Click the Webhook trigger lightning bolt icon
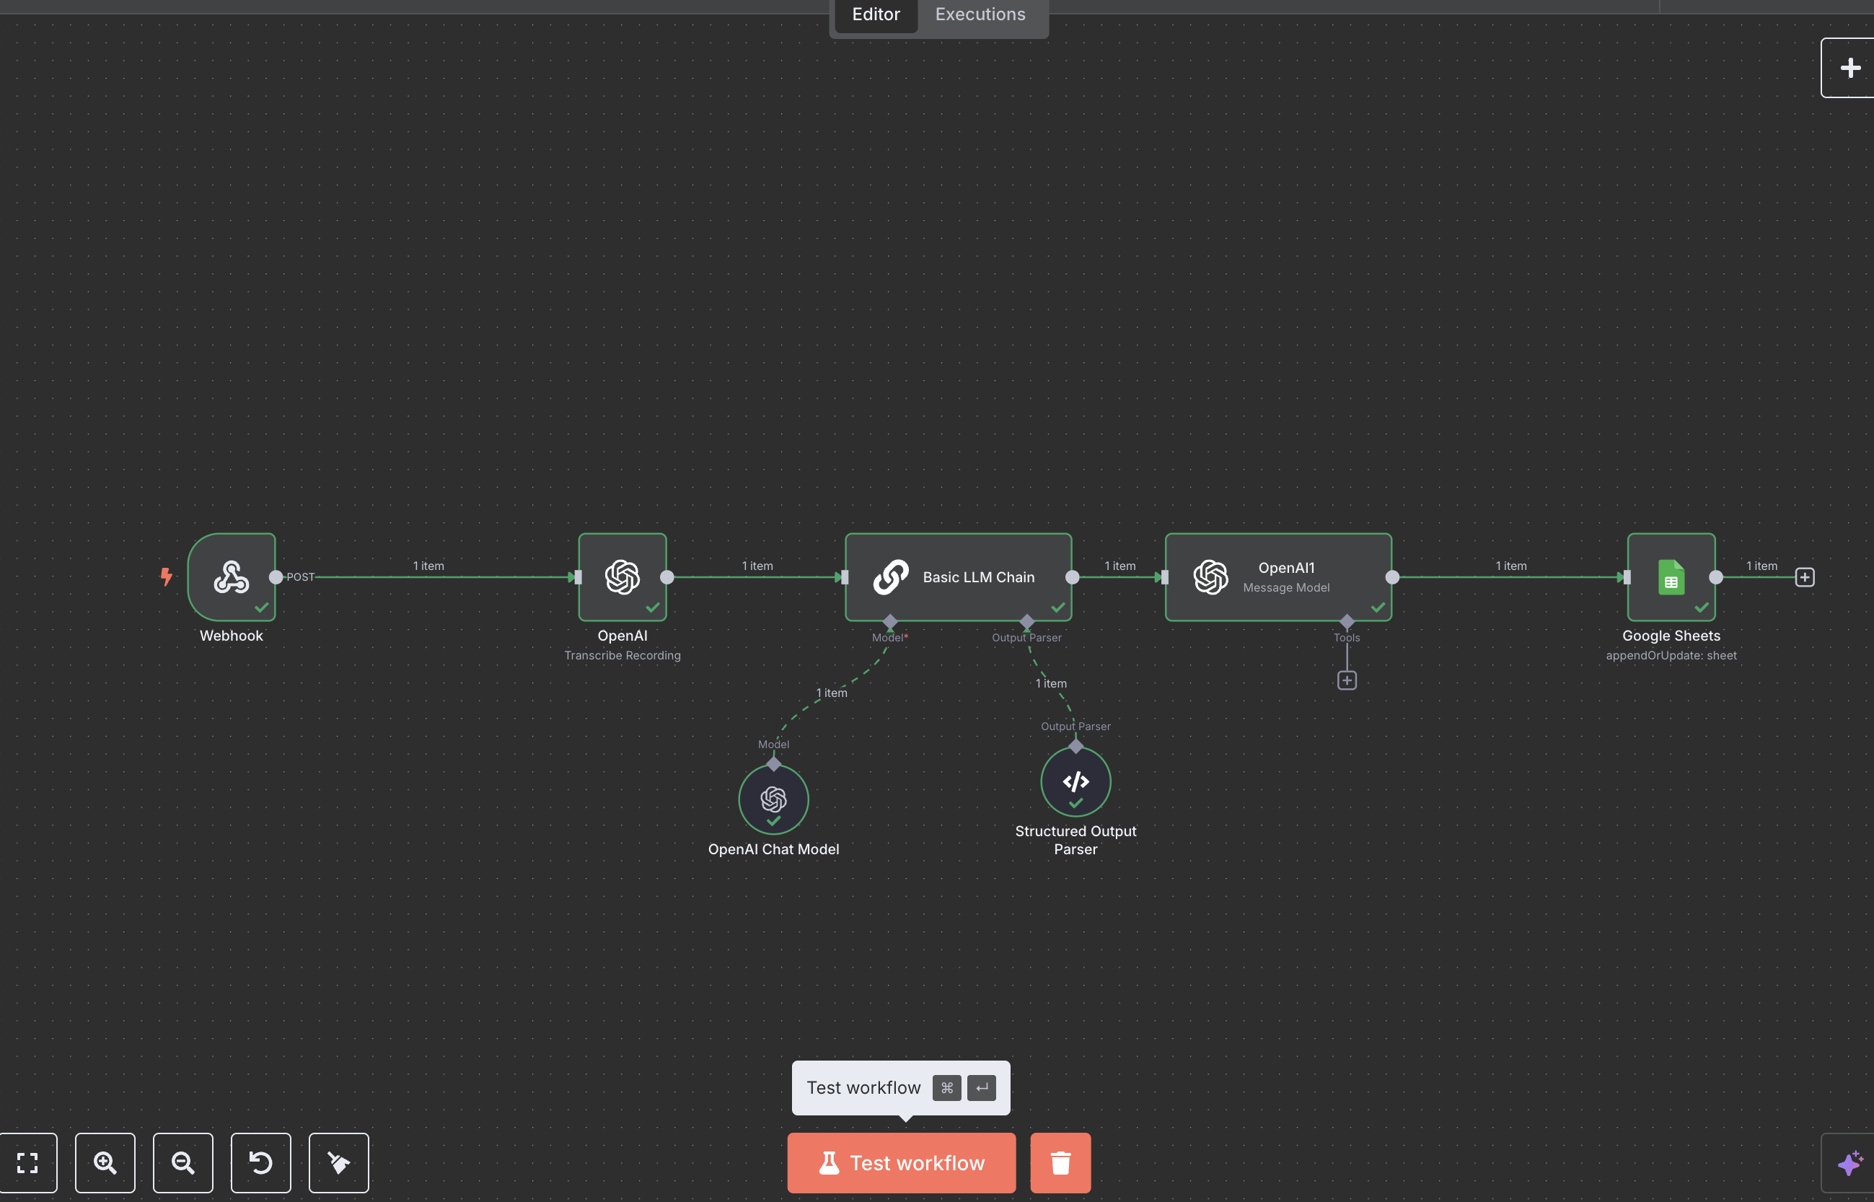Screen dimensions: 1874x1202 166,576
